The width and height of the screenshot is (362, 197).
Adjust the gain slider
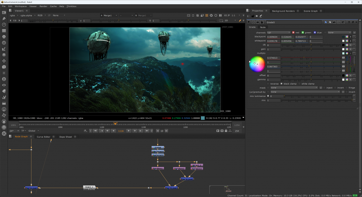311,49
